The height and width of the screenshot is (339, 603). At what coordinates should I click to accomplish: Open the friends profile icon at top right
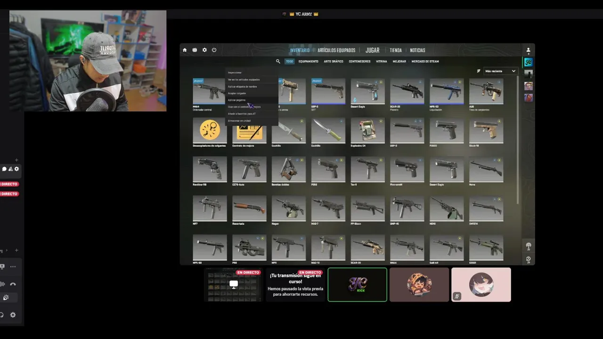528,50
